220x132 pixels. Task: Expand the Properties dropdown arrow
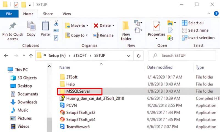pos(156,38)
